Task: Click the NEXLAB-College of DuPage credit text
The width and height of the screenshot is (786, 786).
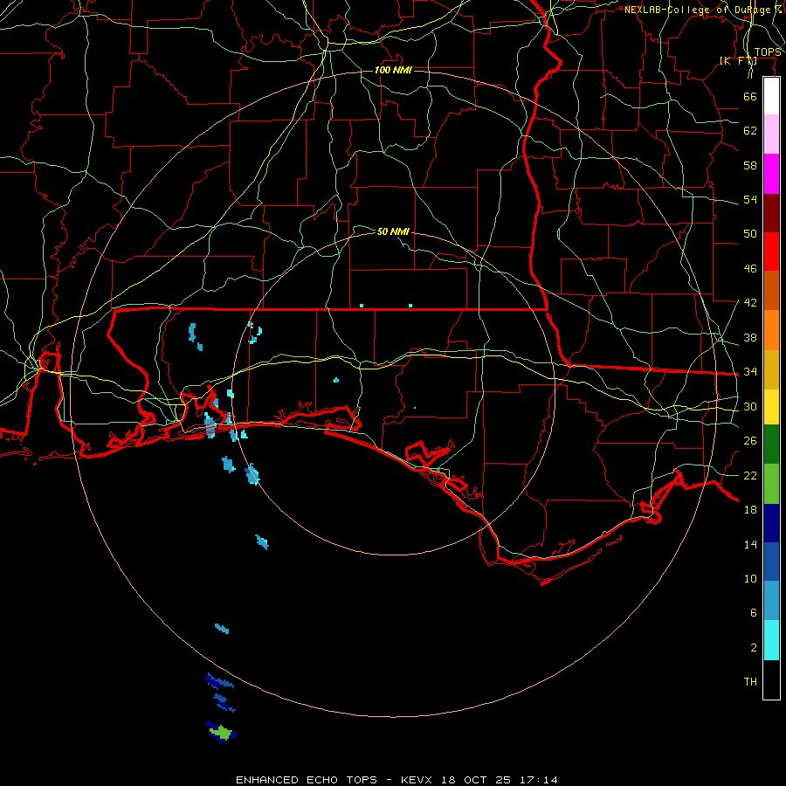Action: click(x=702, y=10)
